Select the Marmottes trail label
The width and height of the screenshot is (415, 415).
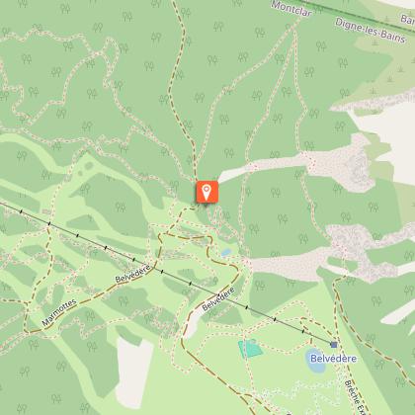[59, 312]
